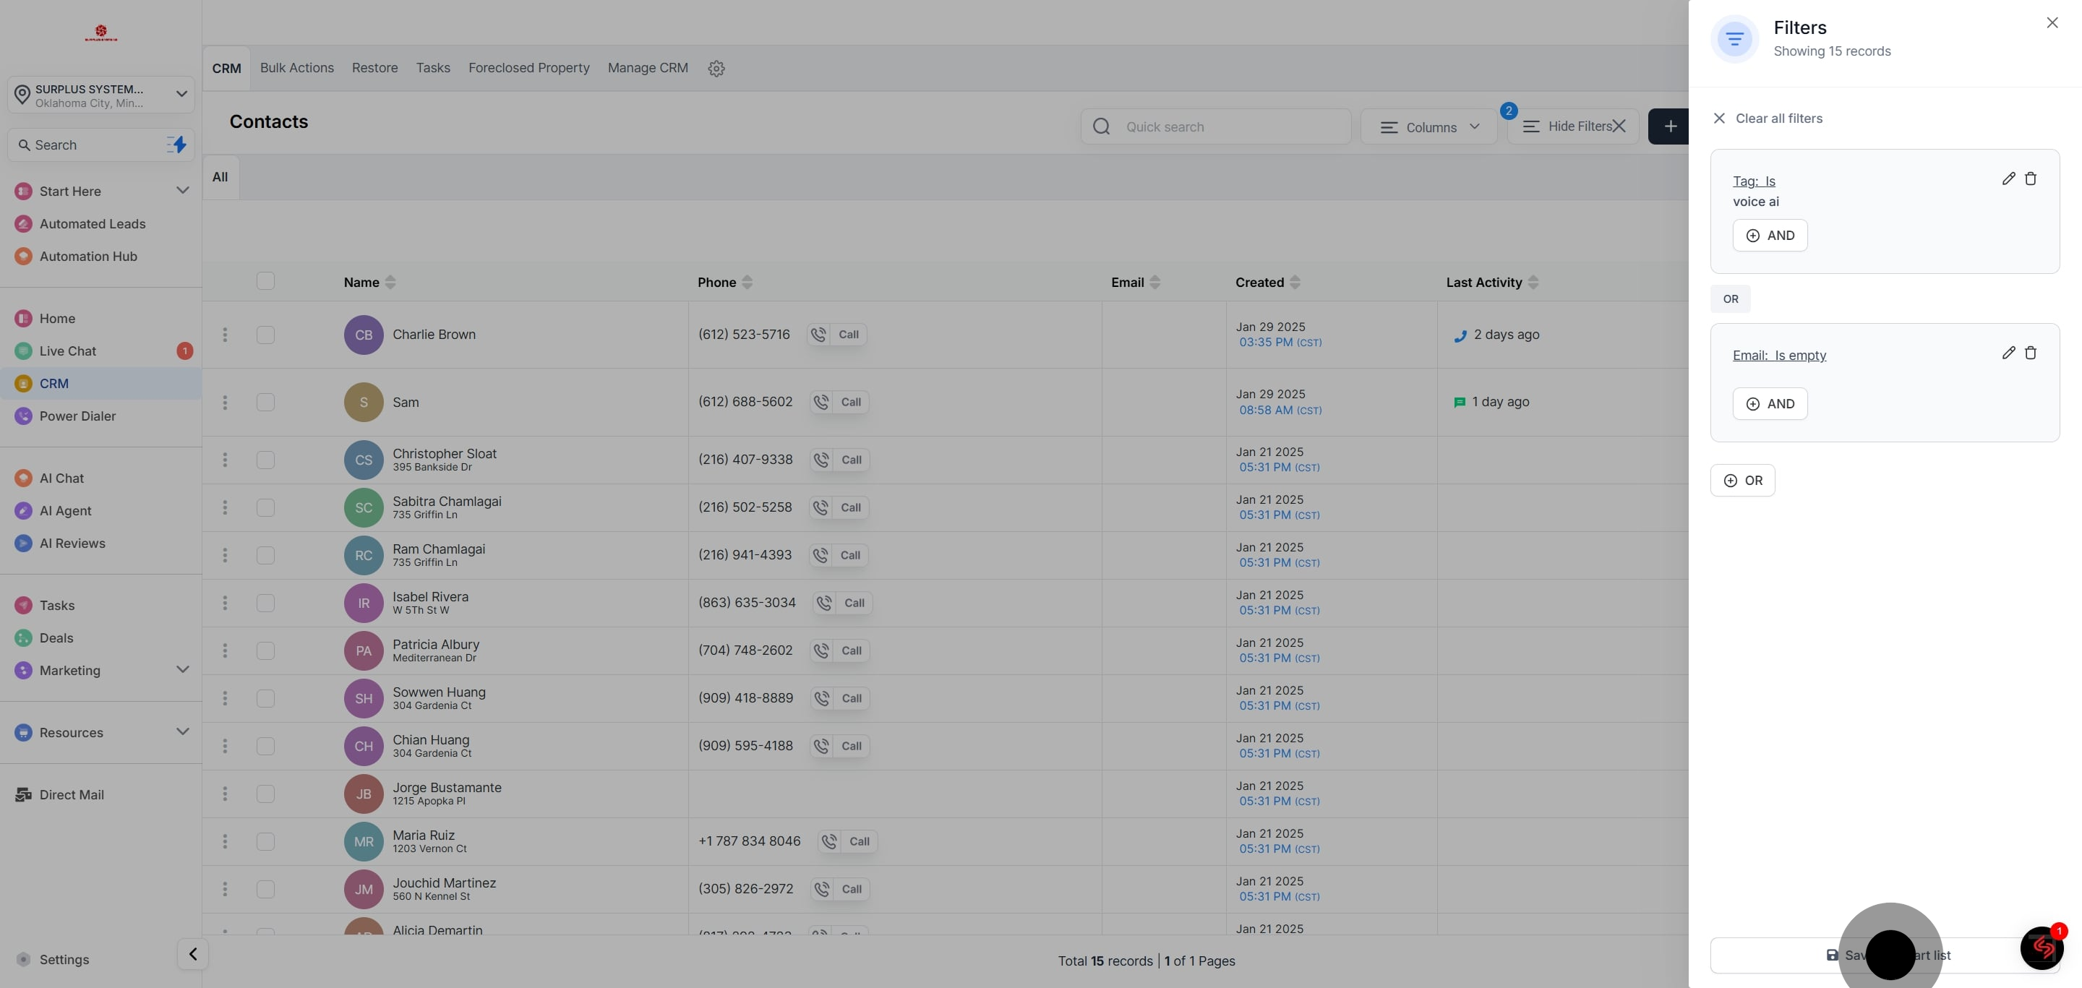
Task: Switch to the Bulk Actions tab
Action: tap(296, 68)
